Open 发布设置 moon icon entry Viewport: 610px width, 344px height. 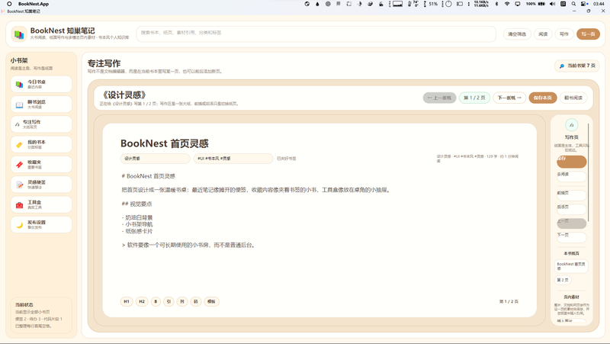click(x=41, y=224)
